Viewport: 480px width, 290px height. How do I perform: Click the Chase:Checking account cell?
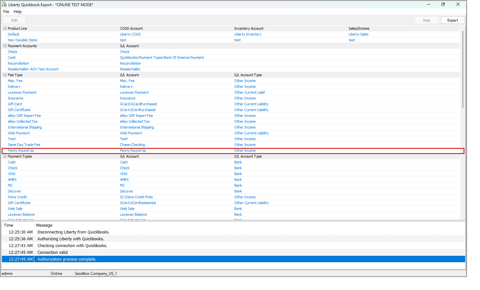(132, 145)
